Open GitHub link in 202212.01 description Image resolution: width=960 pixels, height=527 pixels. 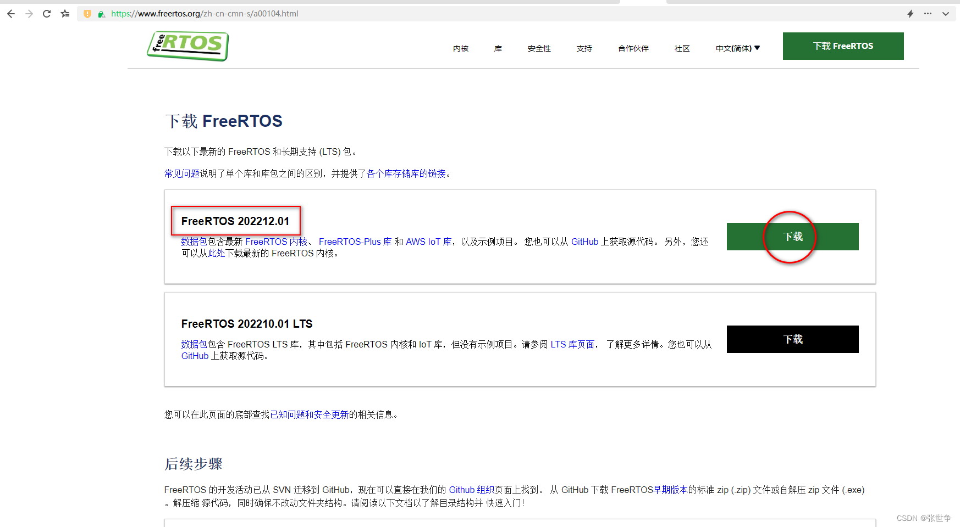584,242
